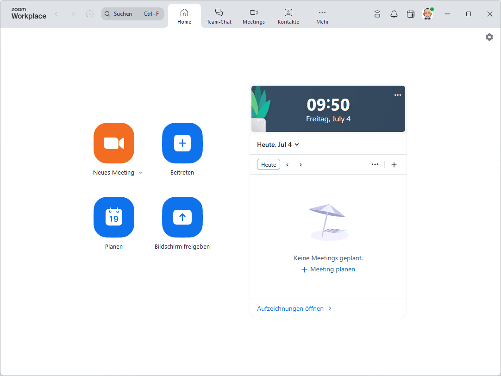501x376 pixels.
Task: Click the Freitag, July 4 date text
Action: tap(328, 119)
